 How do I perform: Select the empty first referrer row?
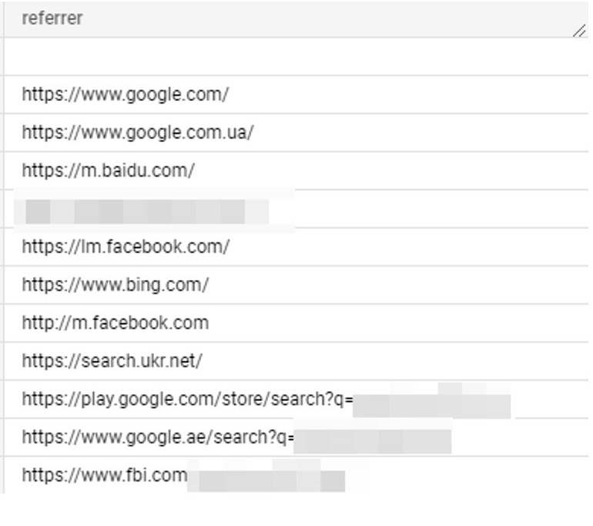[x=296, y=56]
